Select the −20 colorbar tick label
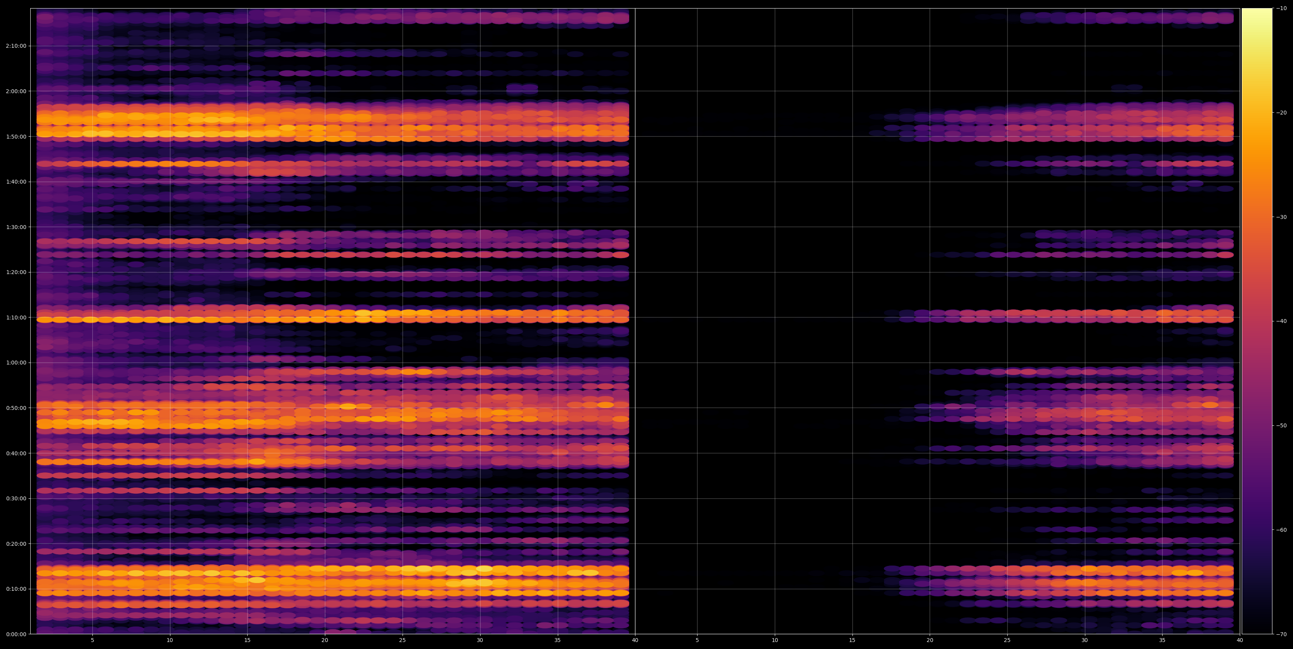Viewport: 1293px width, 649px height. click(1281, 113)
